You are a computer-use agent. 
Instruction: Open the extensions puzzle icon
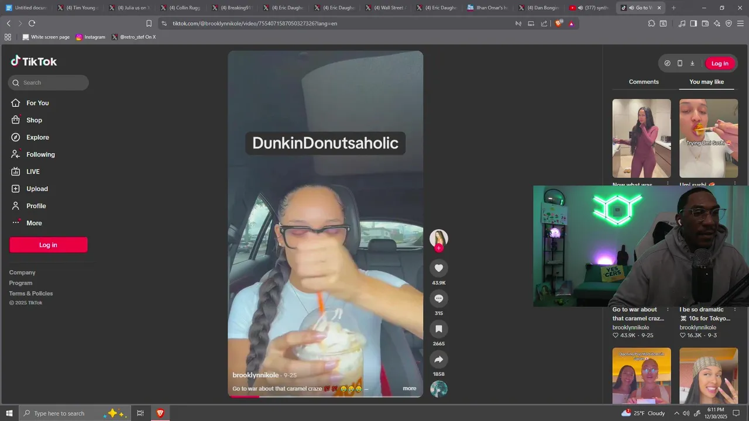651,23
